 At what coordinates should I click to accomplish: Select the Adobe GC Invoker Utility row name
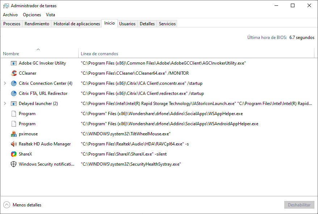coord(42,63)
